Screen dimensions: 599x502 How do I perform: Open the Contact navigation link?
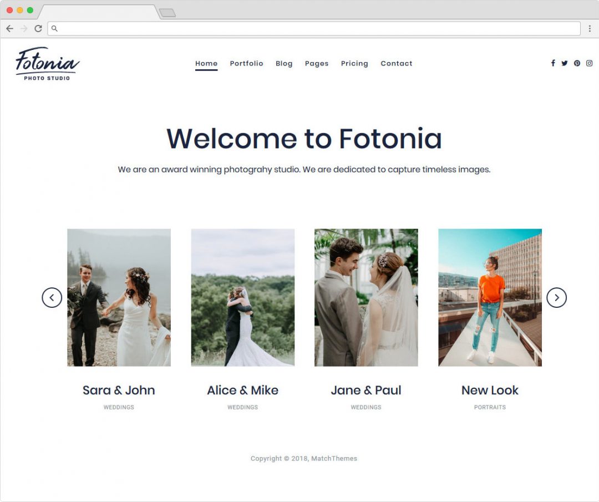click(397, 63)
